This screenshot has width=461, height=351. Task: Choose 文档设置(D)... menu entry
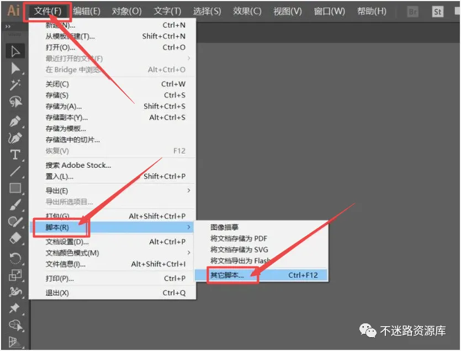(112, 242)
